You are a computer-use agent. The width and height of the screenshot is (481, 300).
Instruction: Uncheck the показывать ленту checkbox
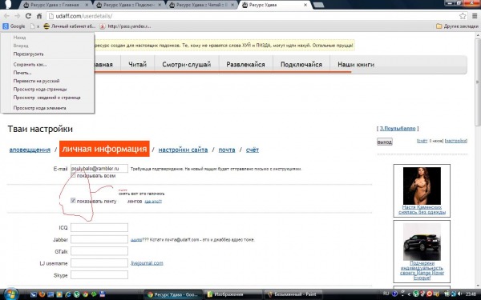73,201
